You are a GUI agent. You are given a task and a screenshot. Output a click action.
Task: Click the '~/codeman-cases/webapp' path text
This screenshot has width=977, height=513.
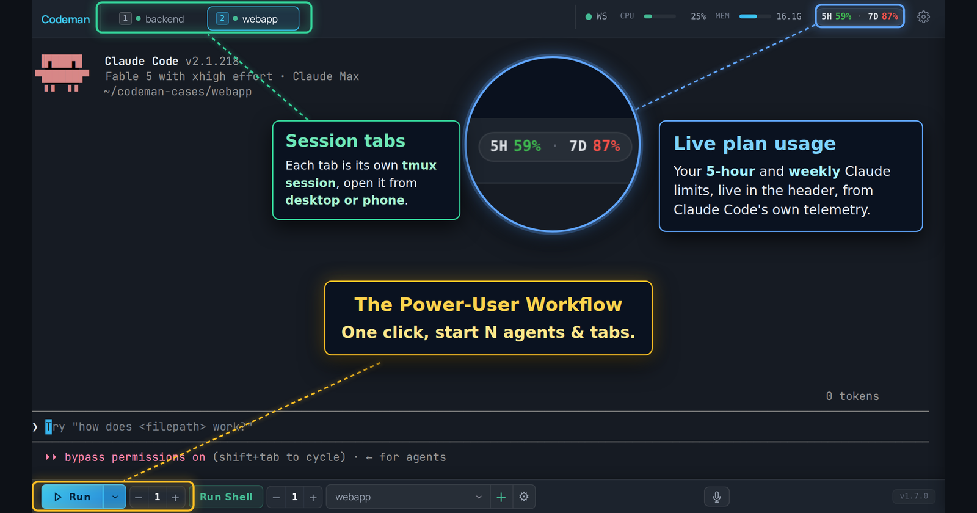pos(178,92)
